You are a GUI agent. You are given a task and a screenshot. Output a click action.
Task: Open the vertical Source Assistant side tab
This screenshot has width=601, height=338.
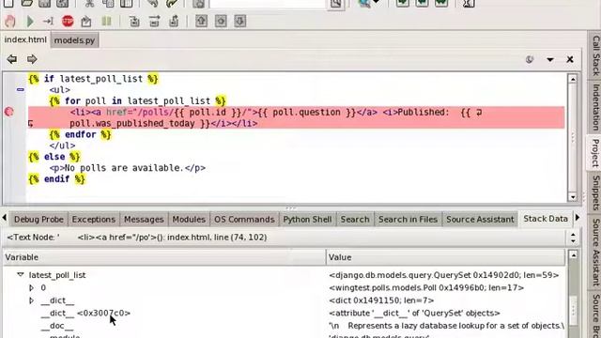pyautogui.click(x=595, y=253)
